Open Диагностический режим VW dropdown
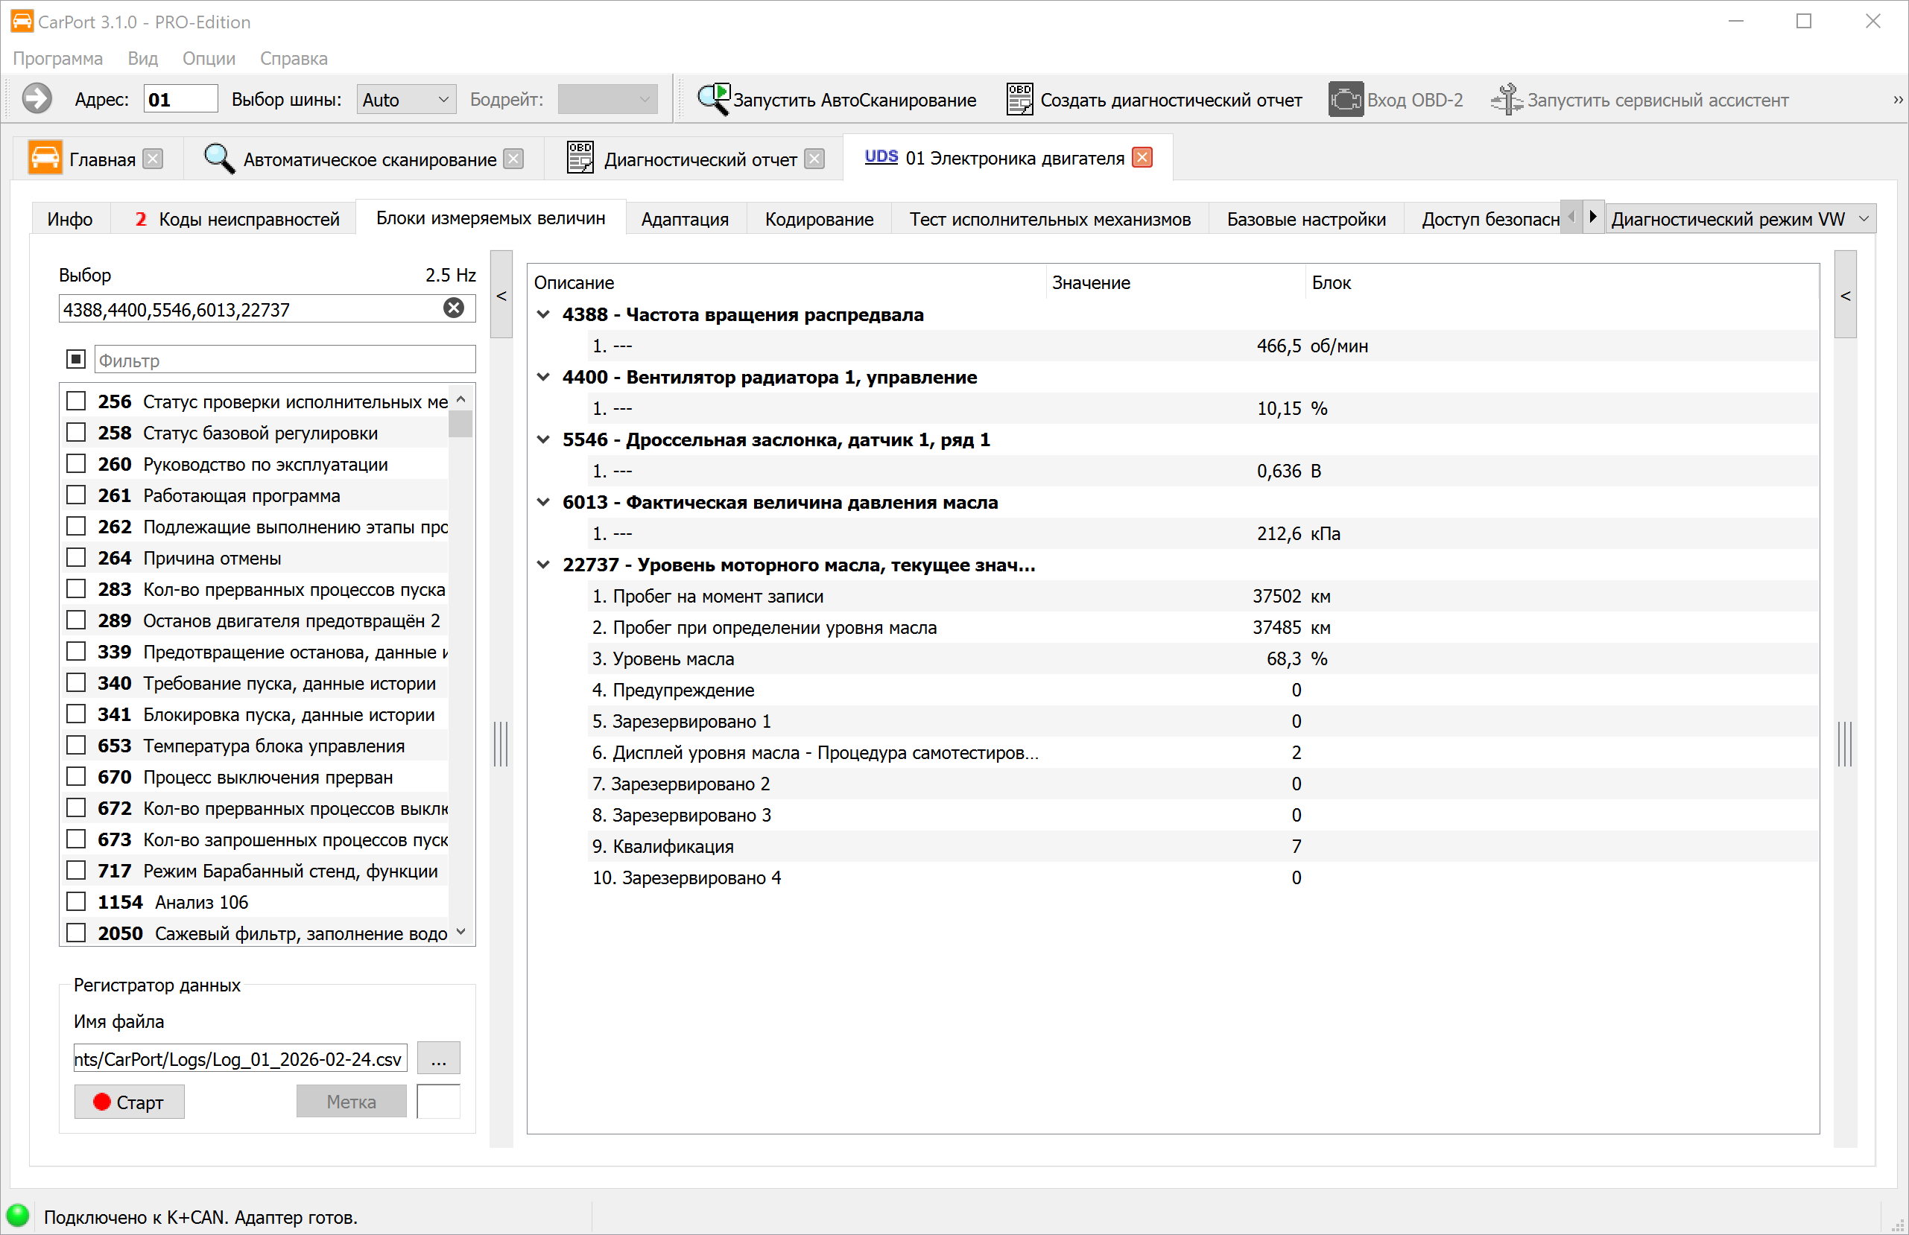Screen dimensions: 1909x1235 1739,219
